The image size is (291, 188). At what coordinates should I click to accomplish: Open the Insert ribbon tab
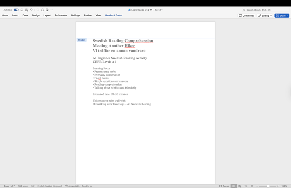[15, 16]
